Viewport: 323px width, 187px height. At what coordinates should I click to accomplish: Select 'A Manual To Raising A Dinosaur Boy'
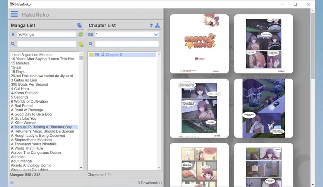tap(44, 127)
